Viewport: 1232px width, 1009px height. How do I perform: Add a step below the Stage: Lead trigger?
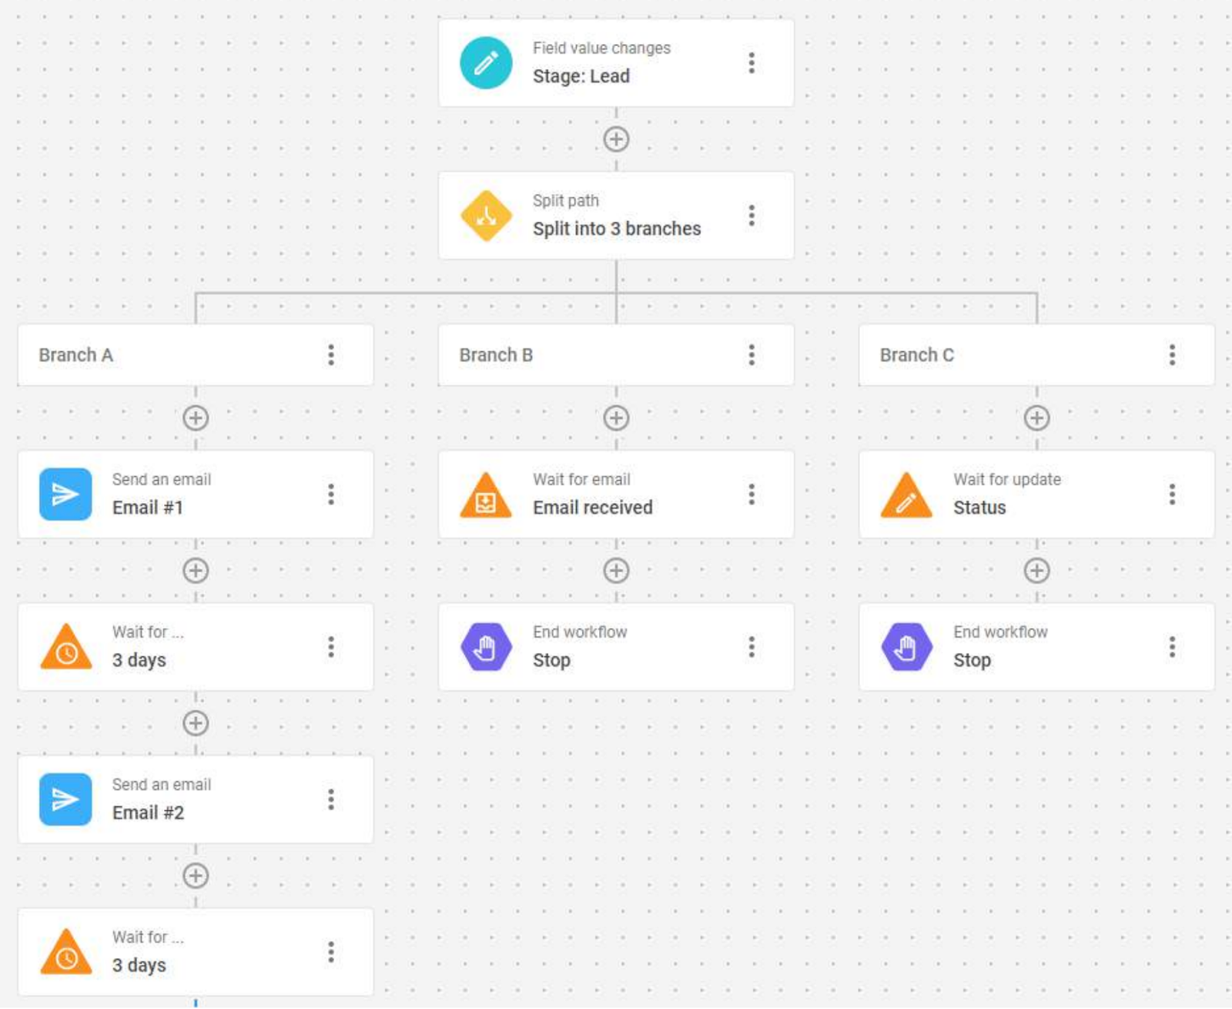pos(616,139)
